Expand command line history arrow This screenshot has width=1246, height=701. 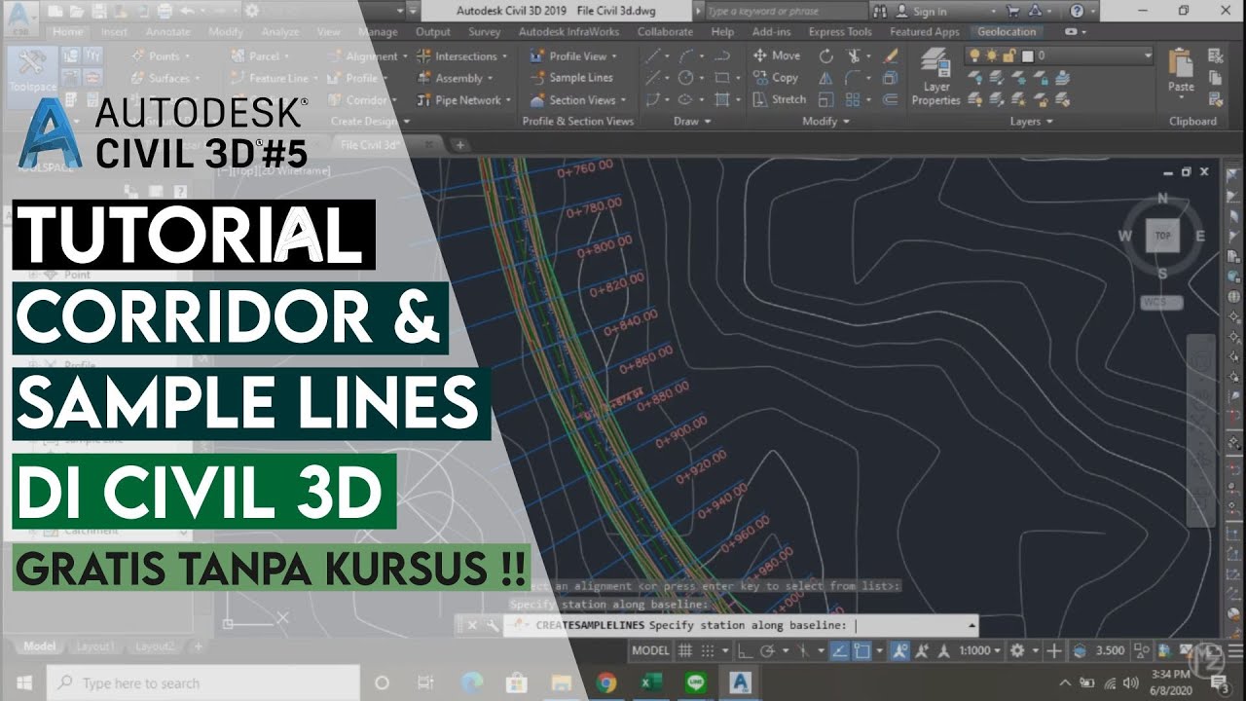pos(971,625)
